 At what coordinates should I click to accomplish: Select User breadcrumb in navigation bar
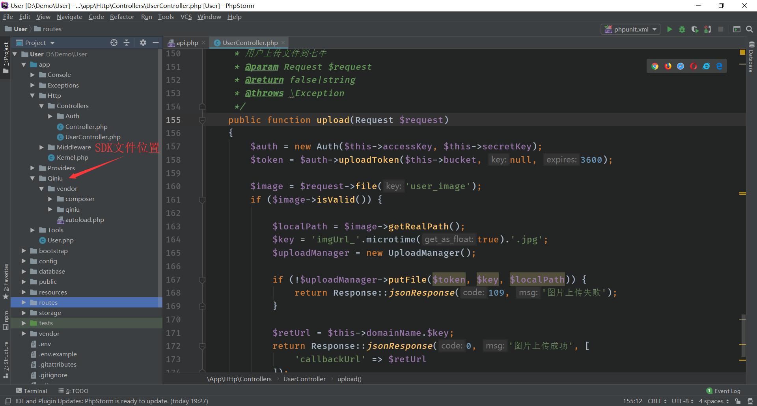click(16, 29)
